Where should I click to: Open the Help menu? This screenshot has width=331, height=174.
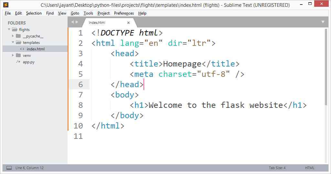click(x=142, y=13)
